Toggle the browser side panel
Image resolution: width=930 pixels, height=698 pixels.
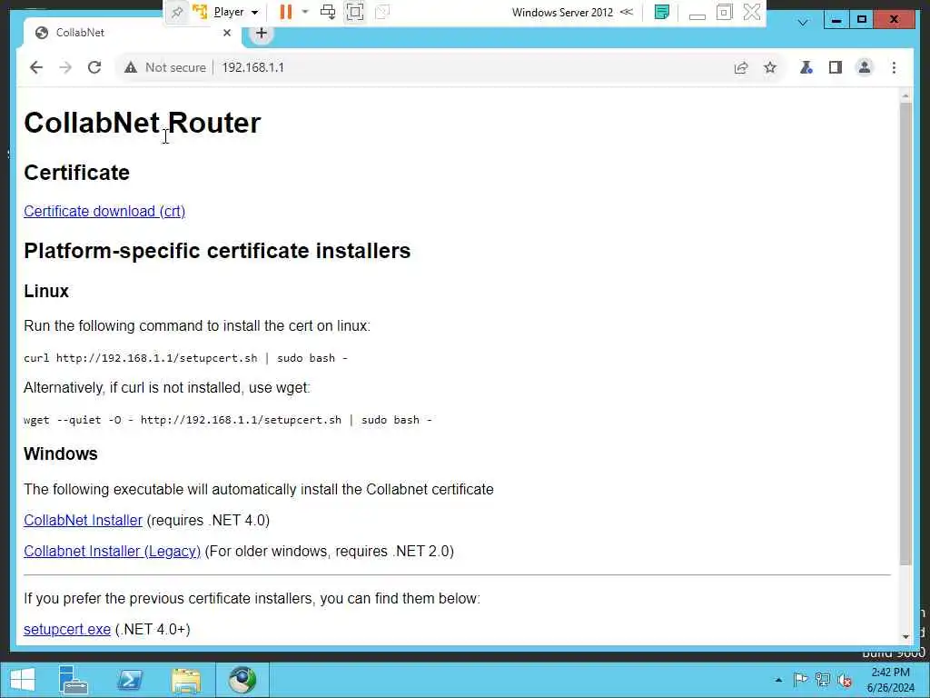(836, 67)
